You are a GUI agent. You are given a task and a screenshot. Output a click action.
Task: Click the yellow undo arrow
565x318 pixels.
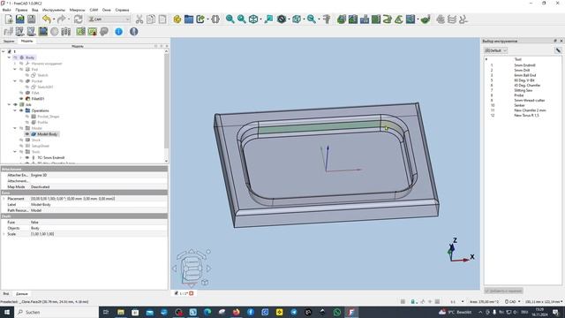coord(47,19)
